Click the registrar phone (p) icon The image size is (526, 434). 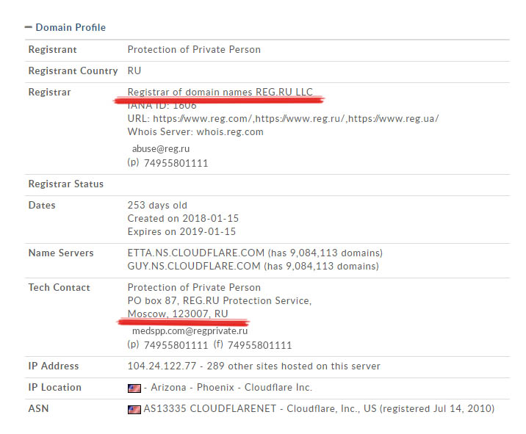(x=133, y=162)
